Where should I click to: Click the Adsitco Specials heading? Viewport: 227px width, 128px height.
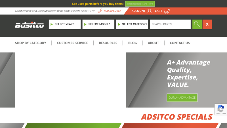click(177, 117)
